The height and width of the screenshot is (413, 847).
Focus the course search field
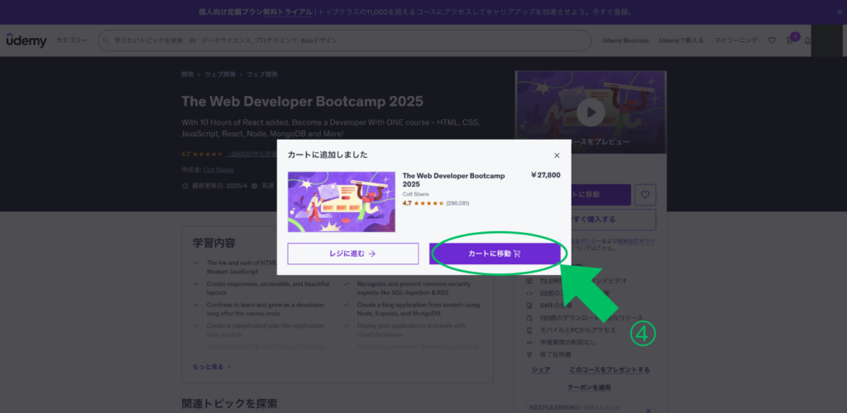tap(345, 40)
